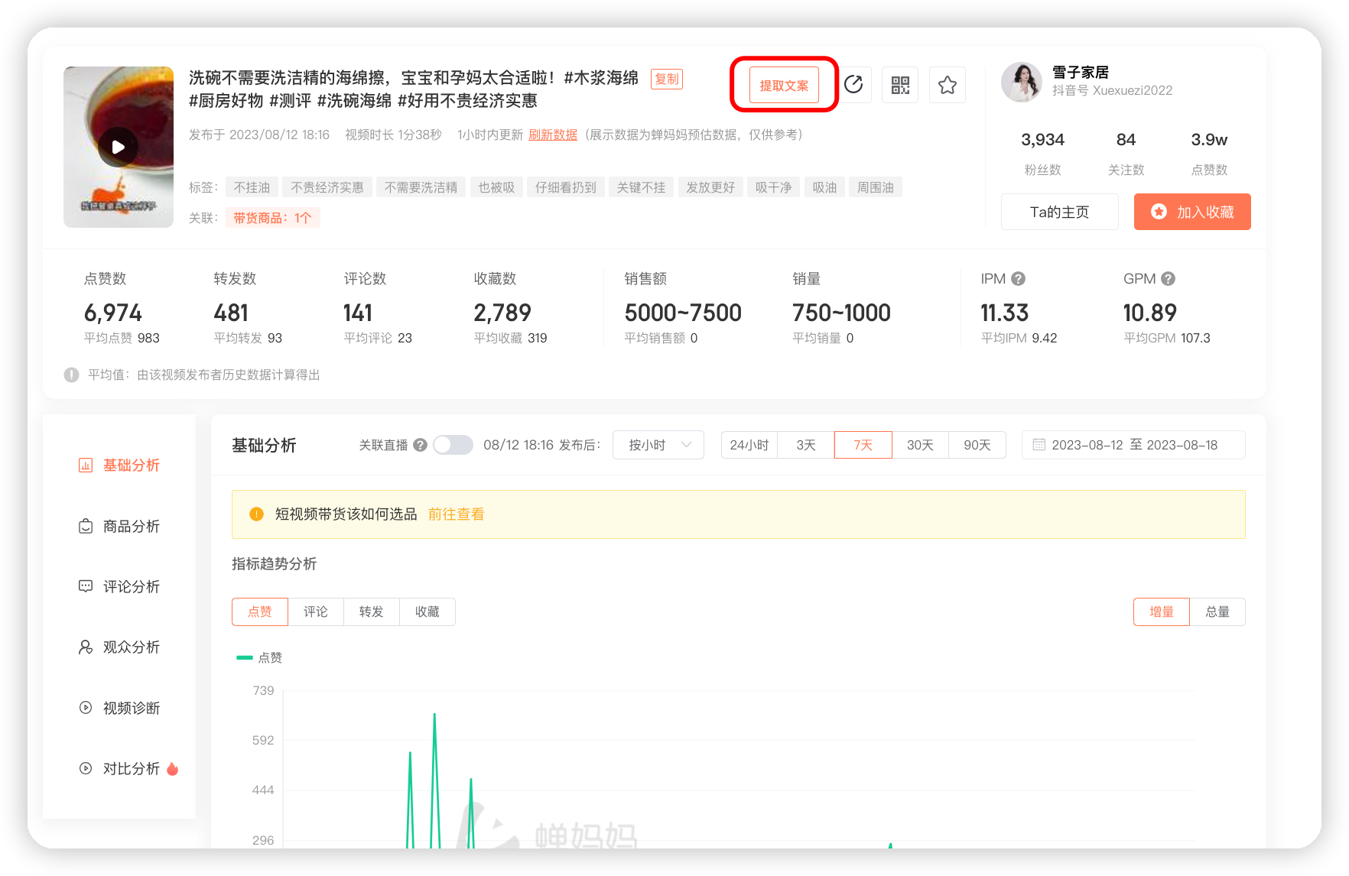This screenshot has width=1349, height=876.
Task: Open 观众分析 in the sidebar
Action: point(119,647)
